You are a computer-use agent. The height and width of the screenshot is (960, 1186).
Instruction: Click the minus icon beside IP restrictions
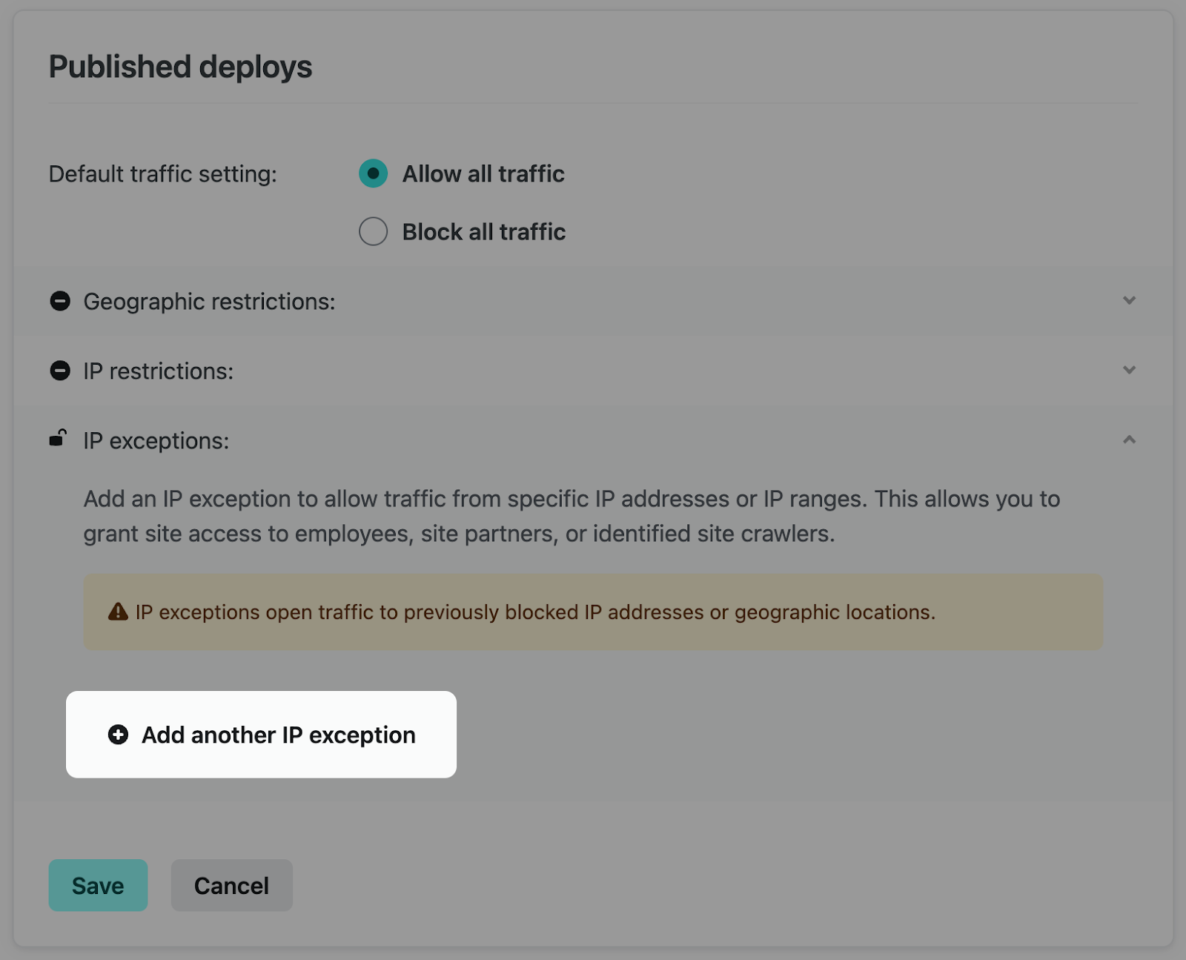click(x=60, y=371)
